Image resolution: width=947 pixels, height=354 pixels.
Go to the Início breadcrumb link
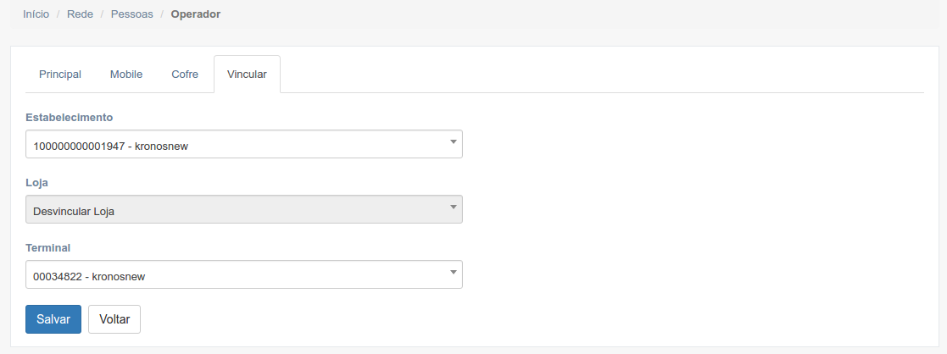36,14
